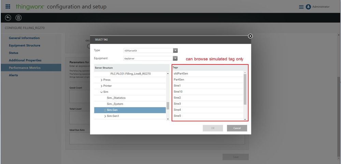Select the highlighted Sim.Gen node

[x=130, y=110]
